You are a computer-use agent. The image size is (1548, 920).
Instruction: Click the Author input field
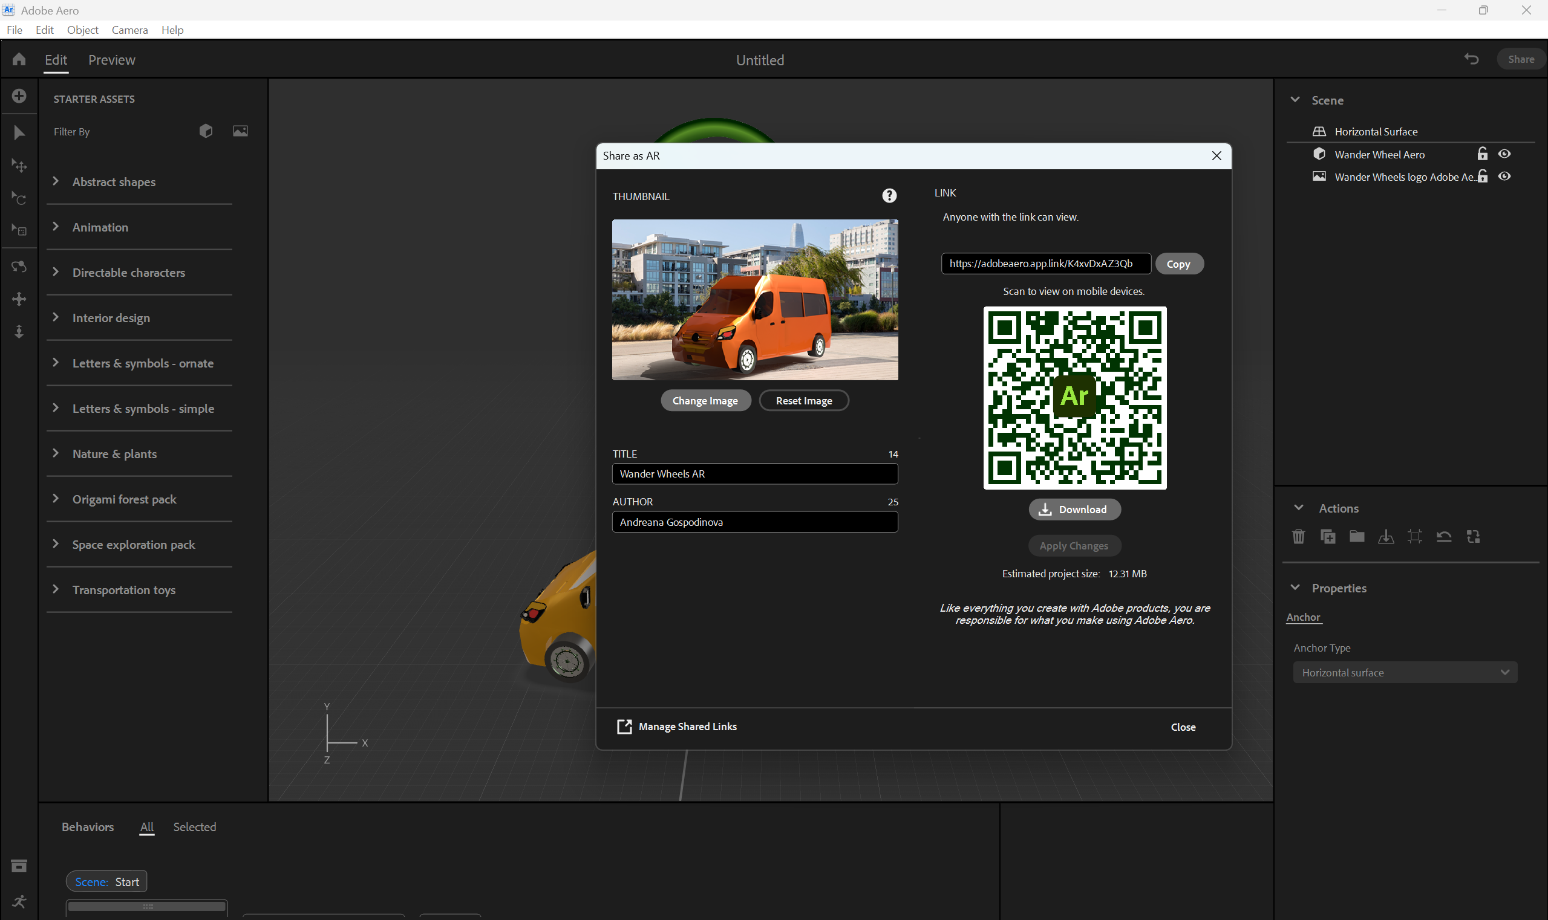coord(755,522)
